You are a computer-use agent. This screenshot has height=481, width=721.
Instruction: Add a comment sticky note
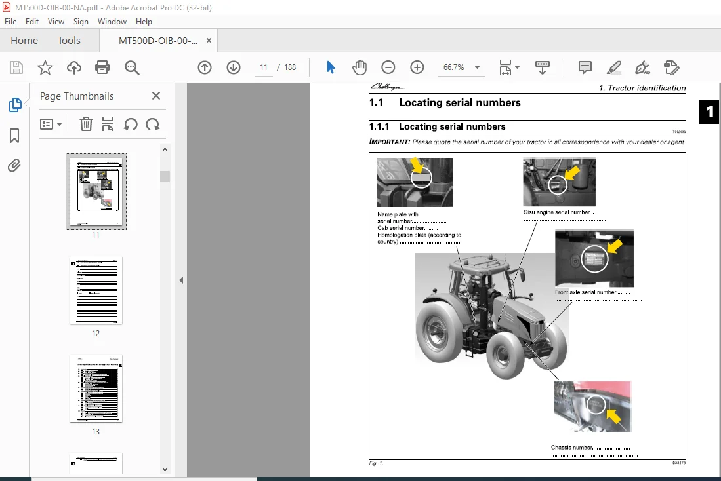pos(585,67)
